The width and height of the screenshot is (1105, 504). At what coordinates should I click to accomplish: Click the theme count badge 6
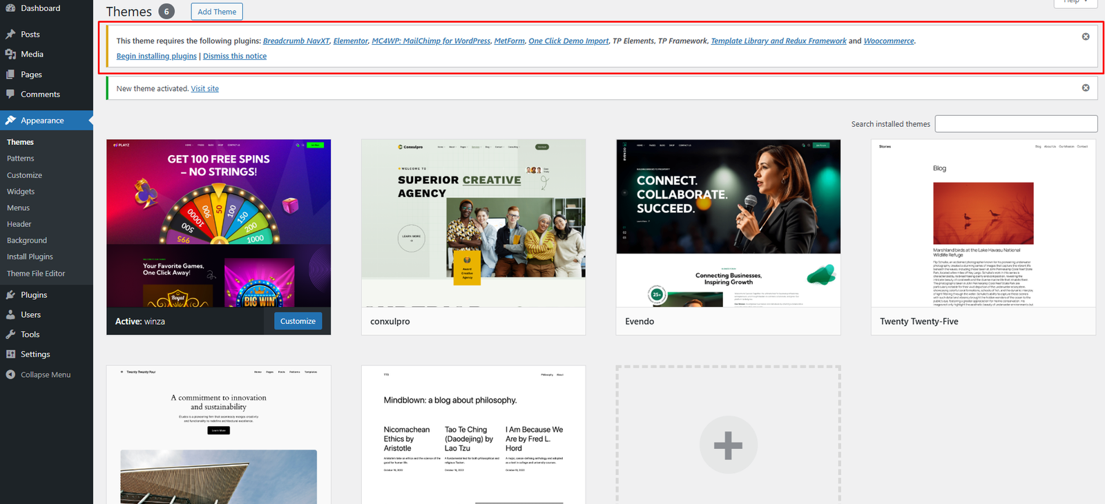pyautogui.click(x=166, y=12)
